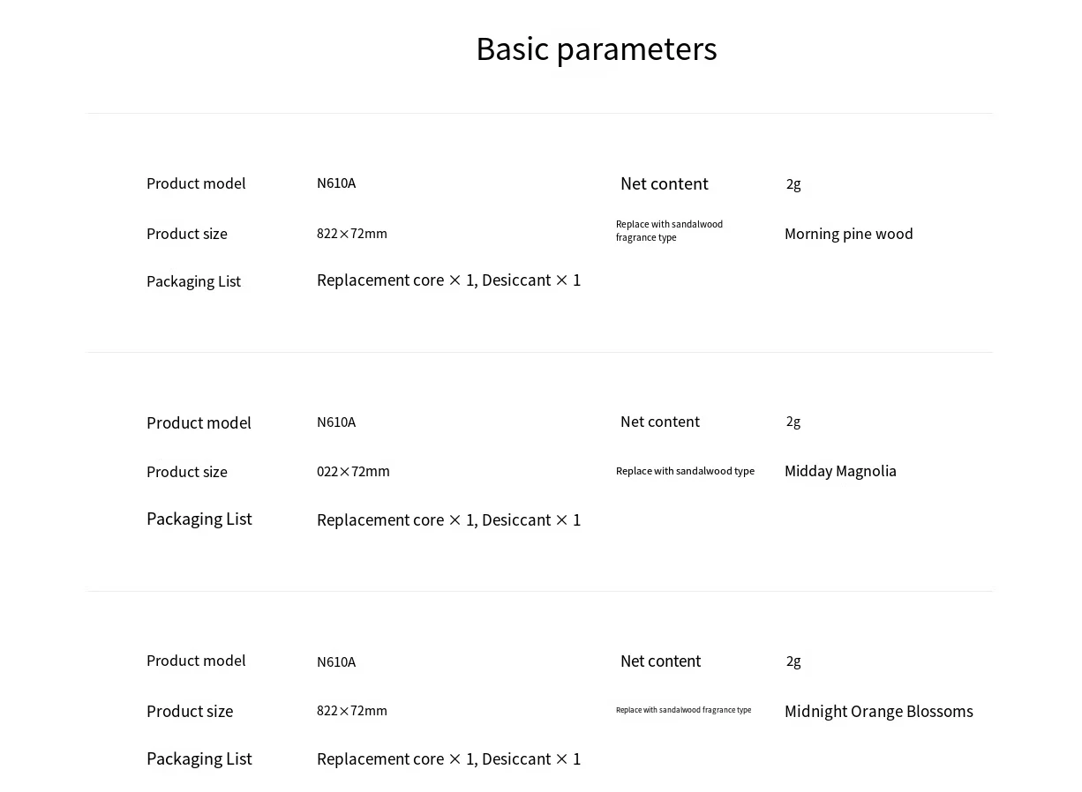Screen dimensions: 1082x792
Task: Click "Net content" label in Morning pine wood section
Action: (664, 183)
